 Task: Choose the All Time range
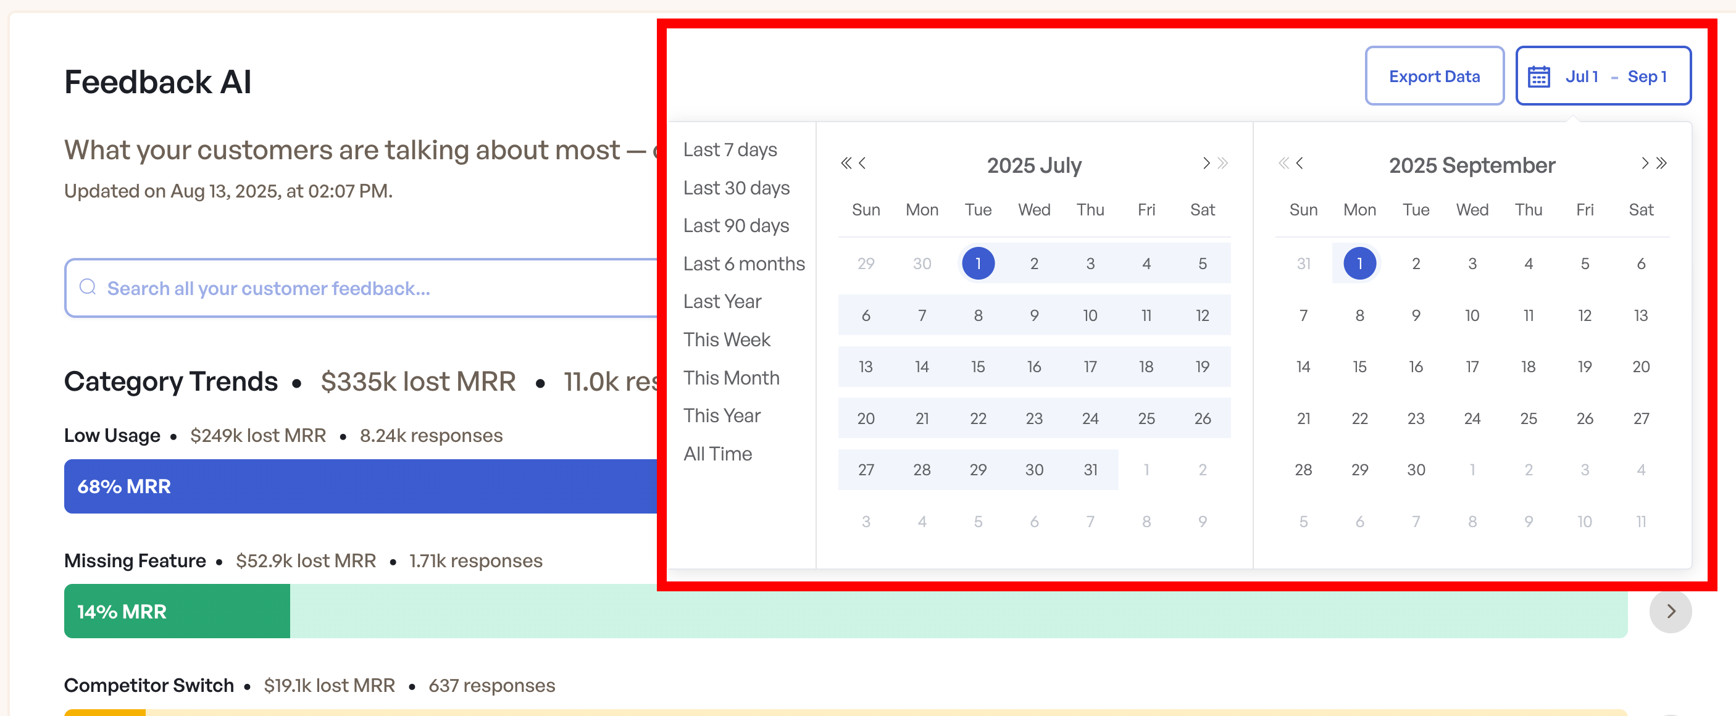pyautogui.click(x=719, y=453)
